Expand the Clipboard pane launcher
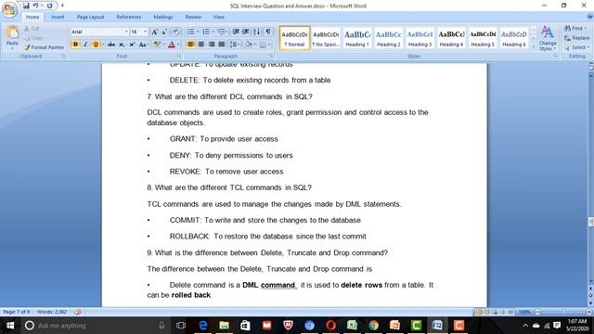594x334 pixels. pos(63,56)
